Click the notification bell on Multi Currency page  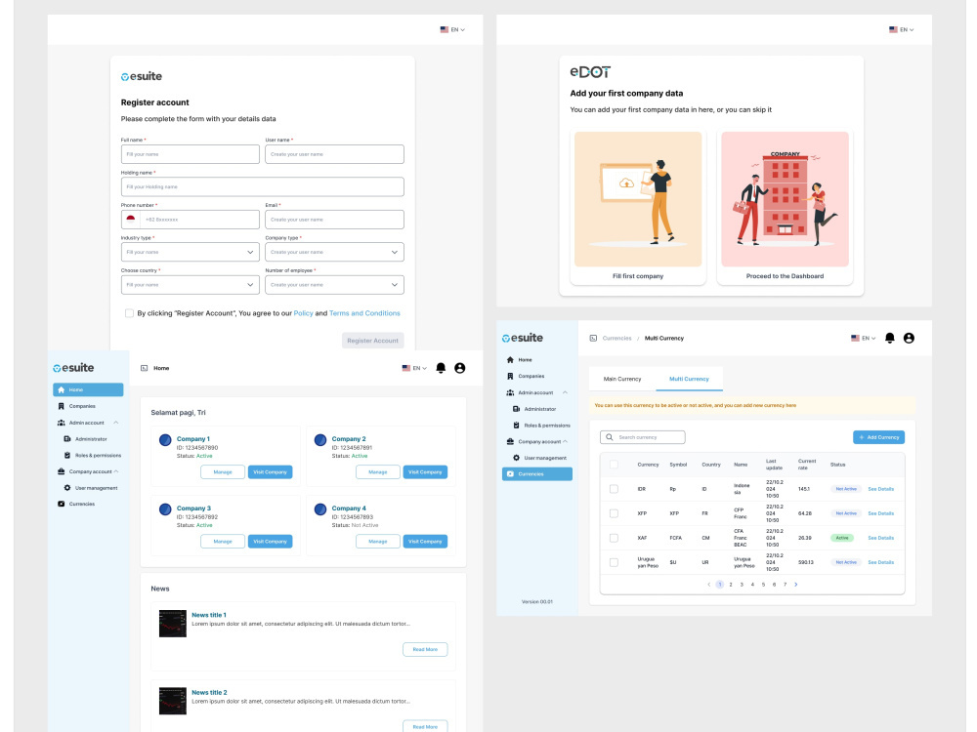coord(890,338)
